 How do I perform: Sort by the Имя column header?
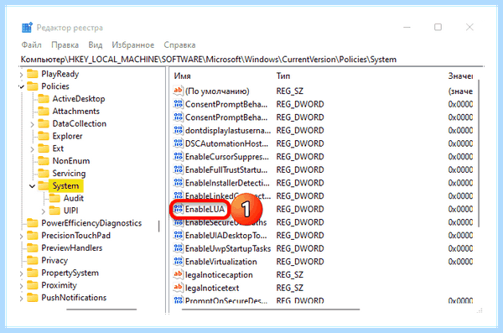click(182, 76)
